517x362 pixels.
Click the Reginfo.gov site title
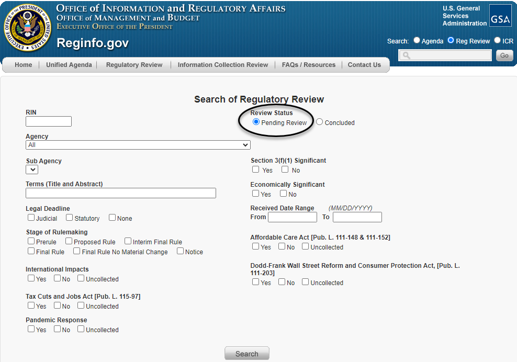pyautogui.click(x=93, y=43)
